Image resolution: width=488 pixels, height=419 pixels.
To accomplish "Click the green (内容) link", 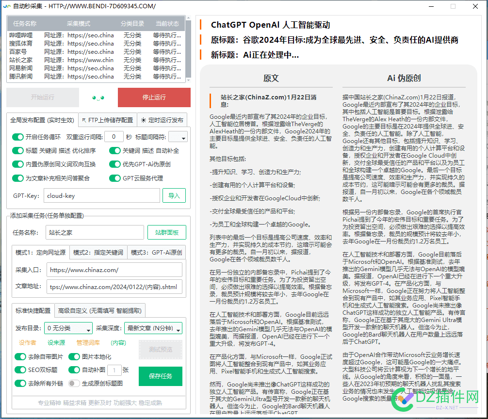I will click(x=118, y=342).
